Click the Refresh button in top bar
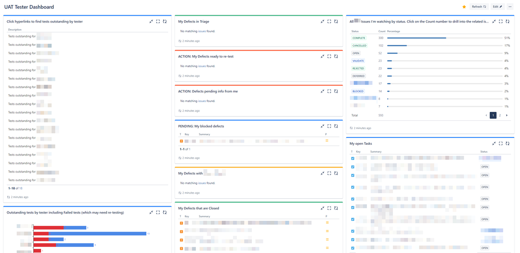Viewport: 520px width, 253px height. click(x=478, y=7)
